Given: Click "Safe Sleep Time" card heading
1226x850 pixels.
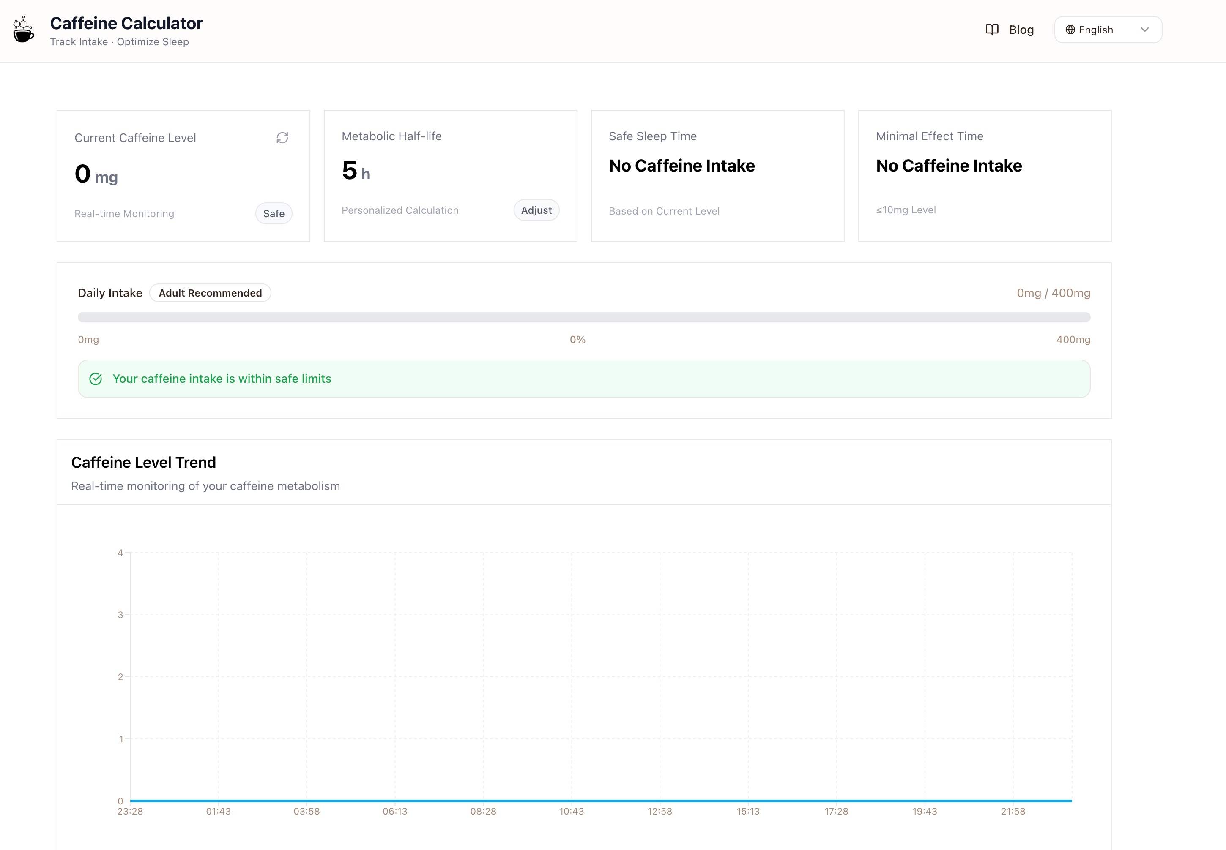Looking at the screenshot, I should click(653, 136).
